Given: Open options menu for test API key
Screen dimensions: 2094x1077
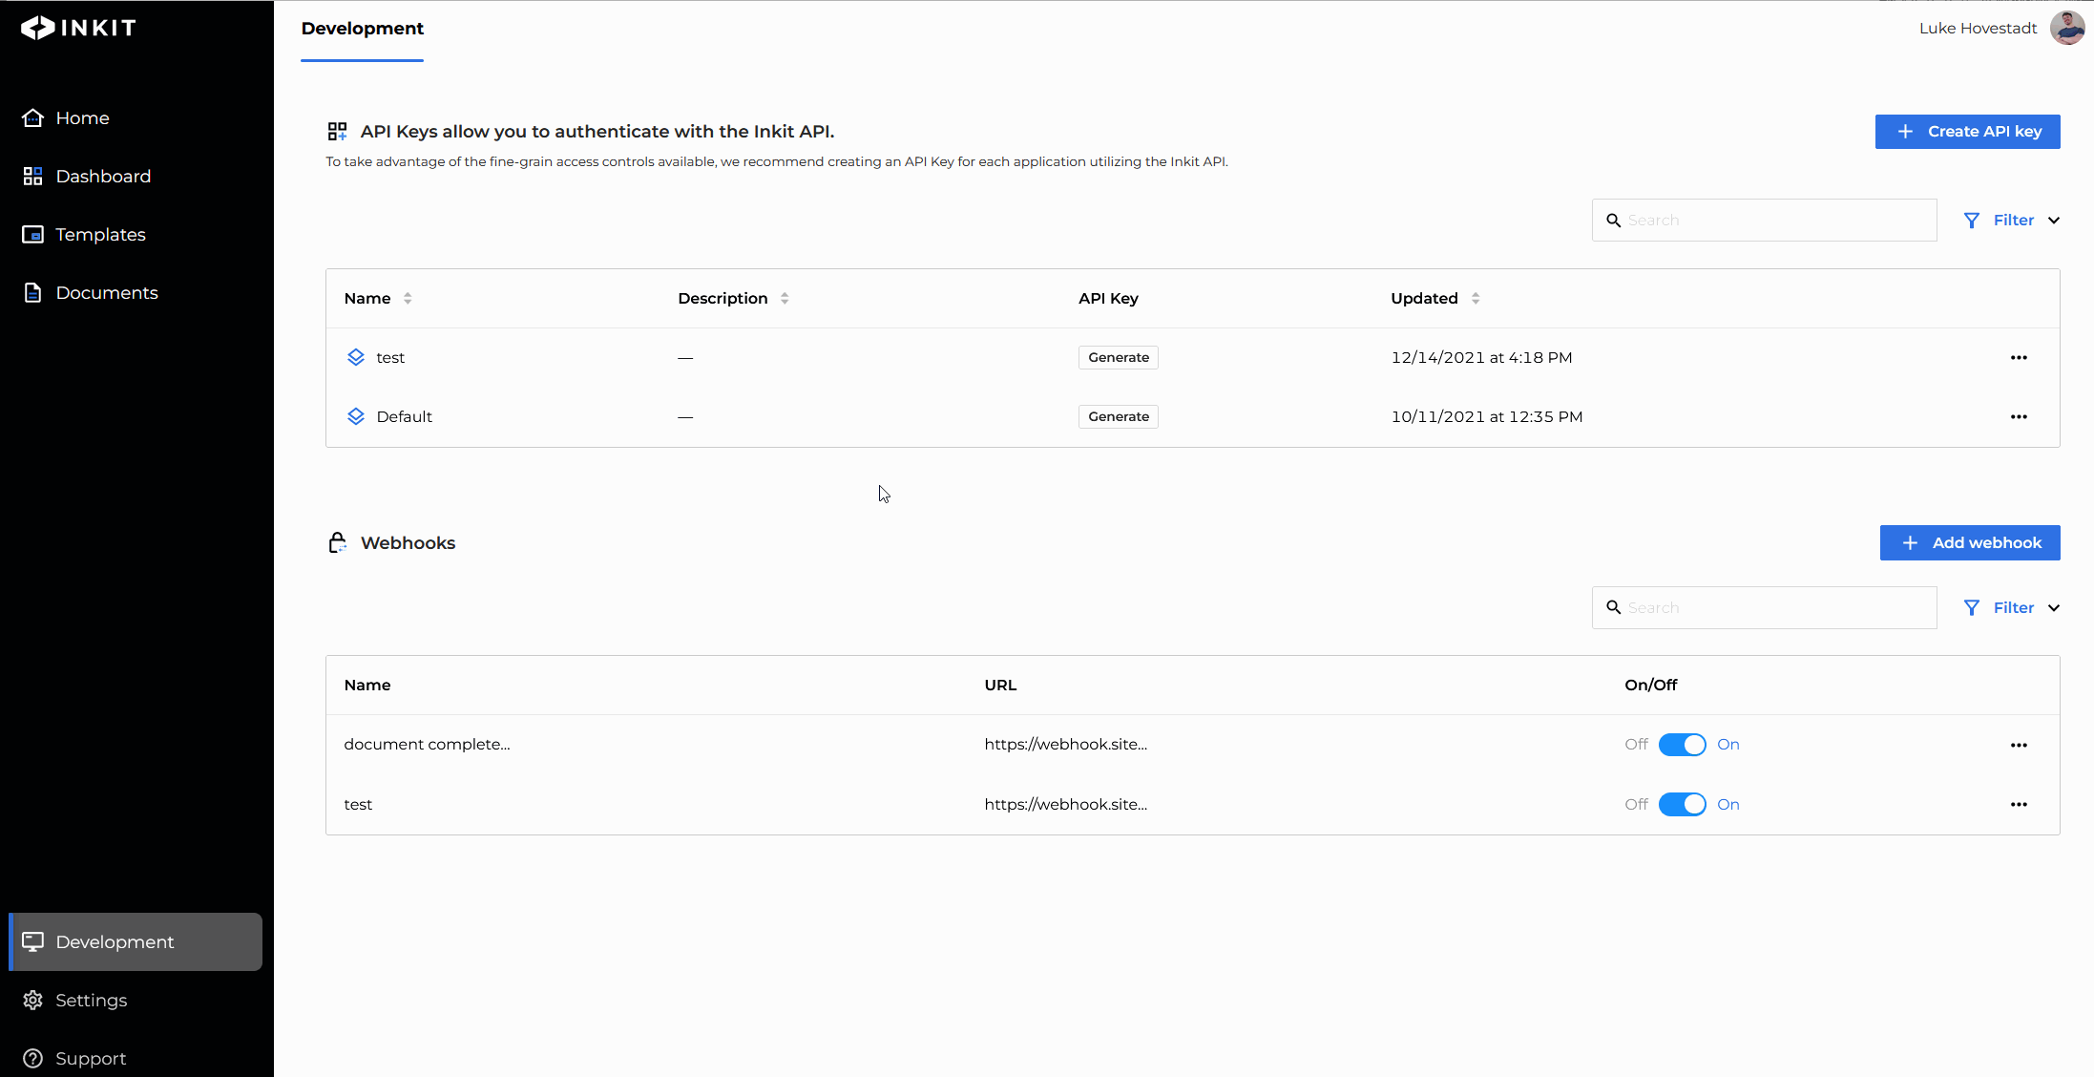Looking at the screenshot, I should click(2019, 358).
